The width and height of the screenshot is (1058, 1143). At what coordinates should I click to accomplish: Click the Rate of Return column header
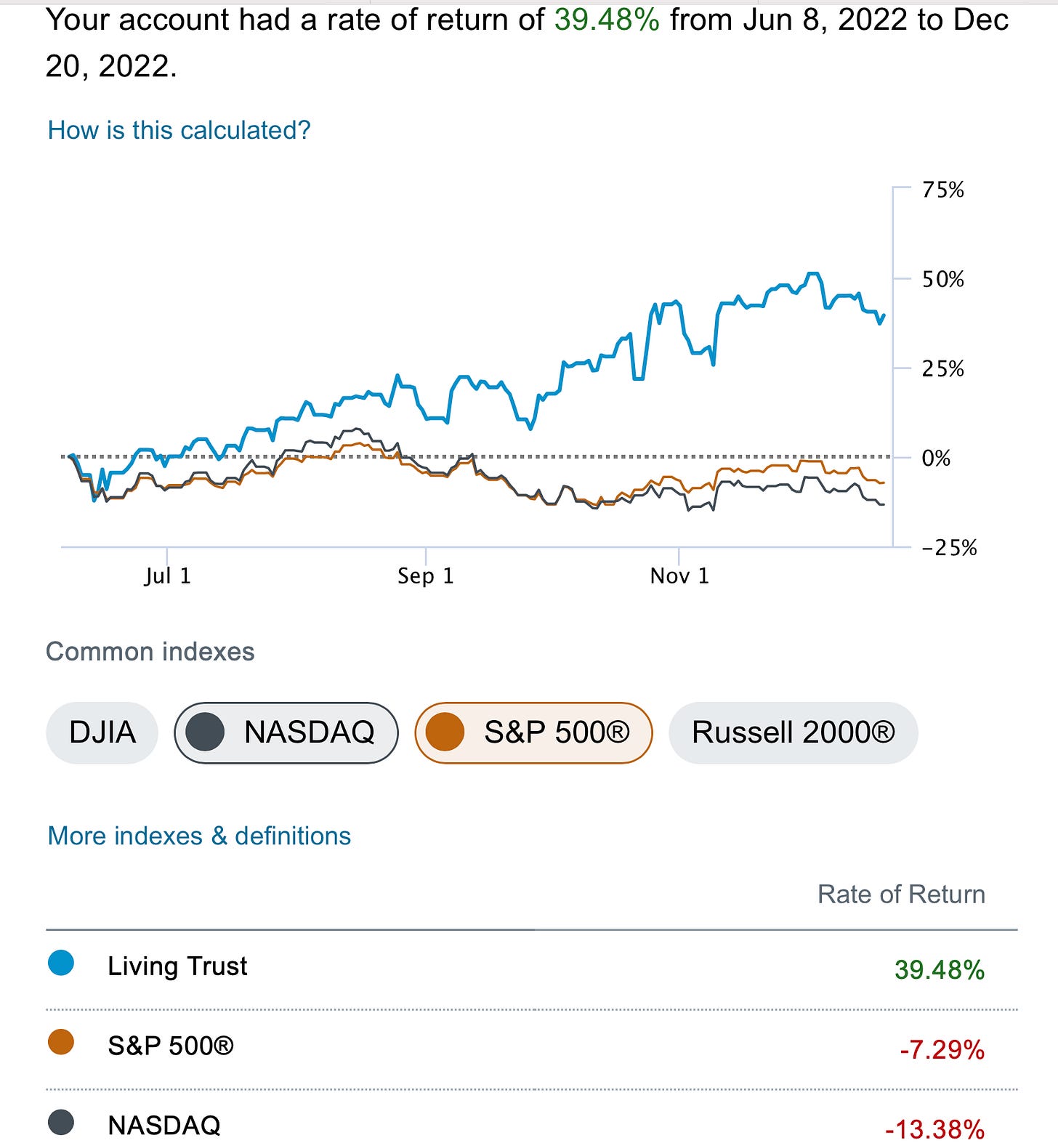pyautogui.click(x=901, y=894)
